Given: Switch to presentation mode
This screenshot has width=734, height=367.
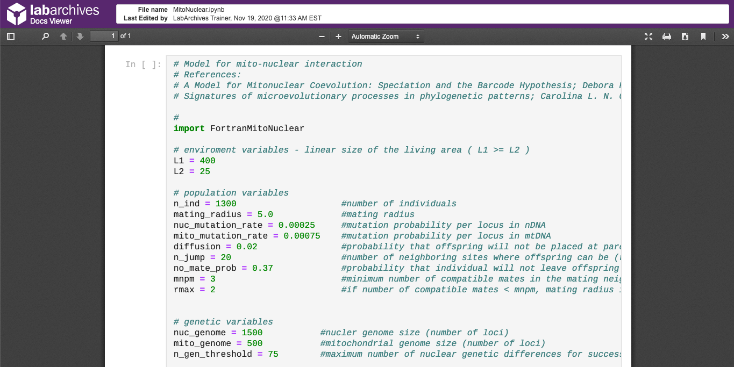Looking at the screenshot, I should (648, 36).
